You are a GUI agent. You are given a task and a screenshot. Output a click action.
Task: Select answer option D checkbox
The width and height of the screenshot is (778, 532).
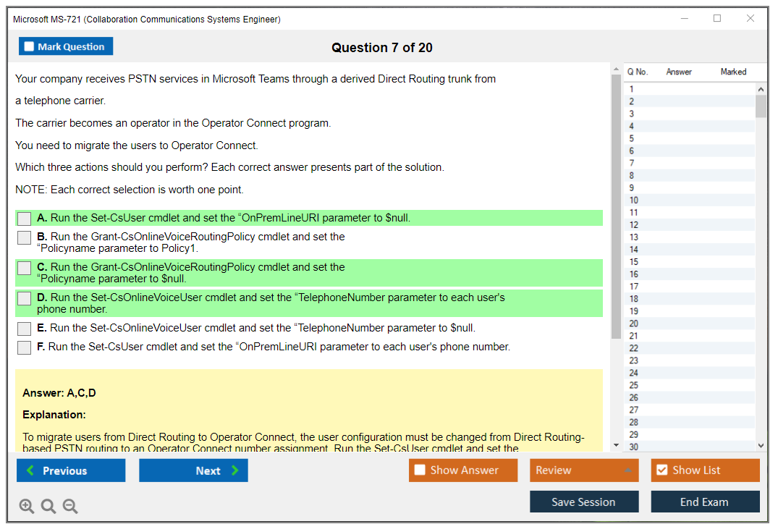click(x=25, y=298)
